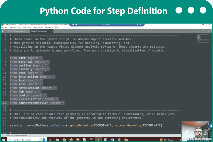Click the word 'interaction' on line 12
Screen dimensions: 213x142
click(x=28, y=77)
